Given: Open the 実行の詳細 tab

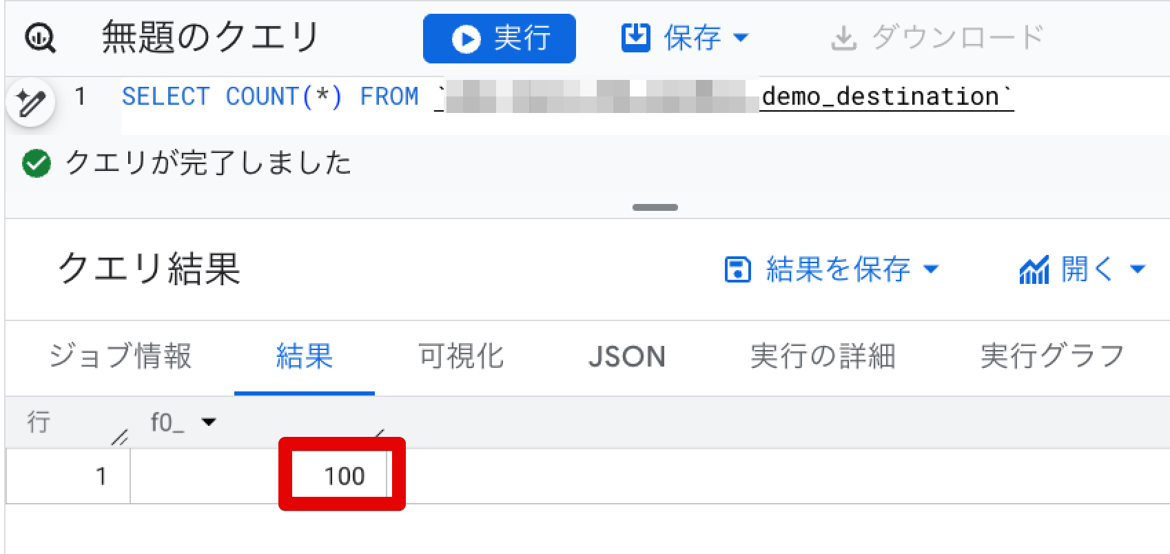Looking at the screenshot, I should coord(823,357).
